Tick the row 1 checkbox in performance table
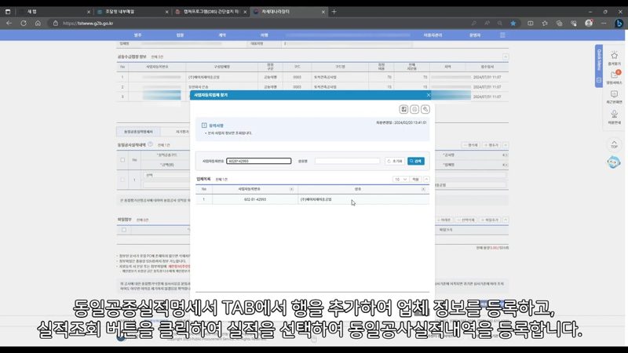Screen dimensions: 628x353 tap(122, 180)
